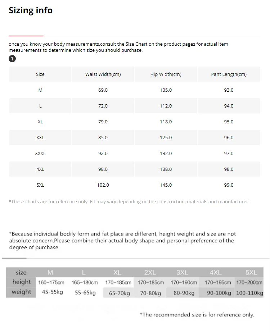Click the Hip Width(cm) column header
The image size is (270, 332).
coord(166,74)
